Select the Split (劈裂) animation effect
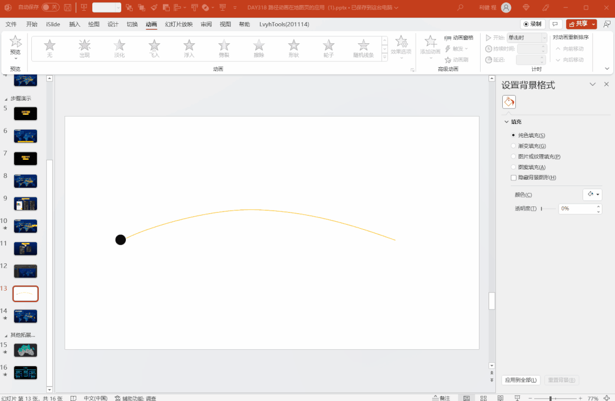Viewport: 615px width, 401px height. (224, 48)
